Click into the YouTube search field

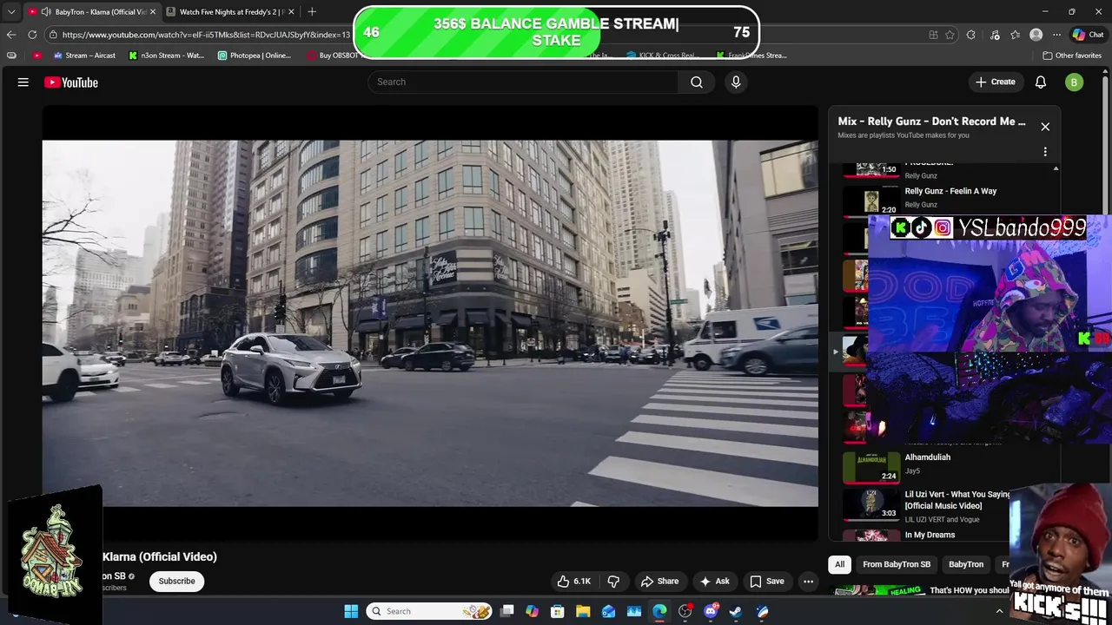click(523, 82)
